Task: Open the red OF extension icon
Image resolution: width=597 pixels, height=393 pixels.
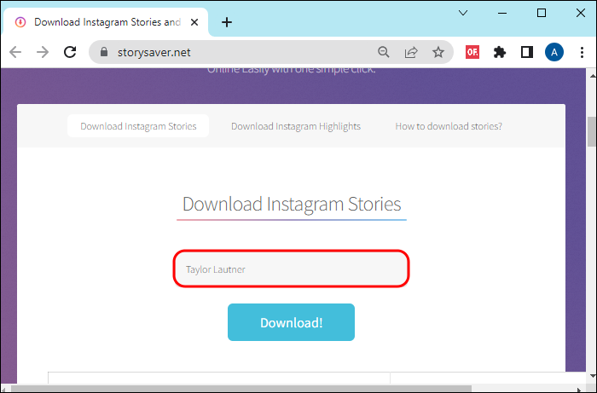Action: [472, 52]
